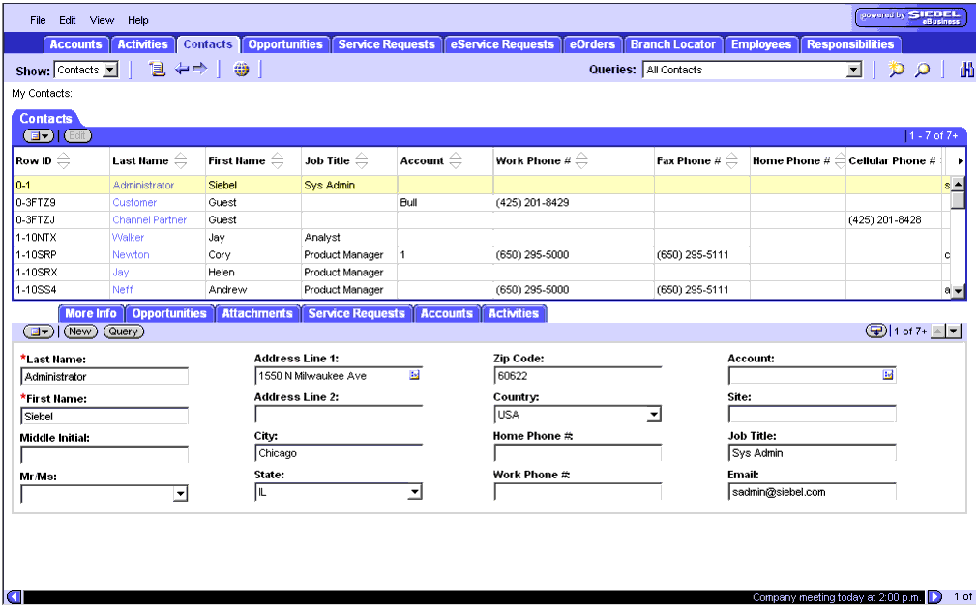Click the Query button
Image resolution: width=978 pixels, height=607 pixels.
[x=124, y=332]
